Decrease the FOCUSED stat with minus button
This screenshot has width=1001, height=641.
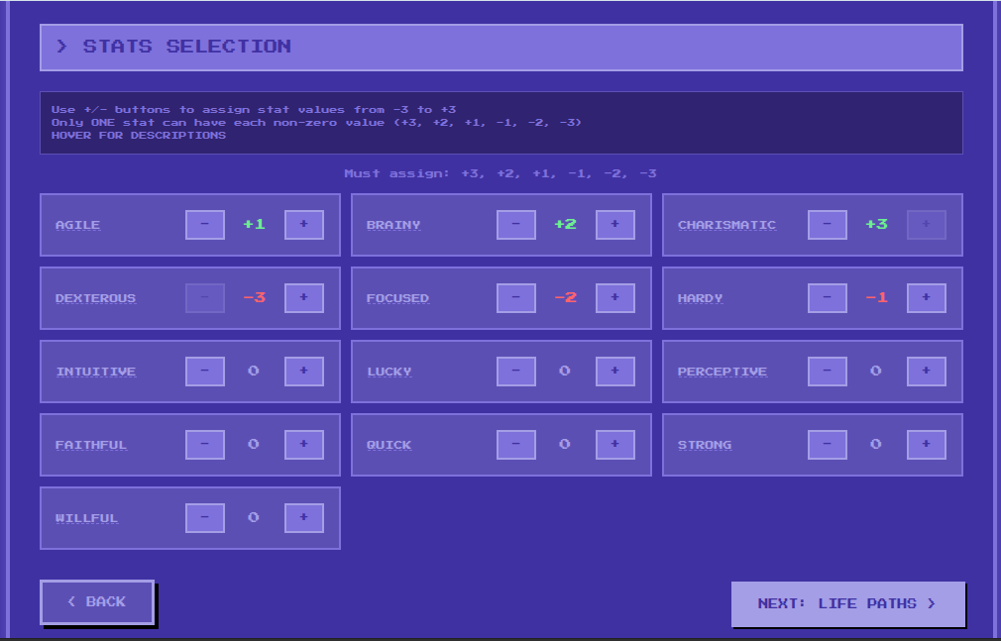pyautogui.click(x=515, y=298)
